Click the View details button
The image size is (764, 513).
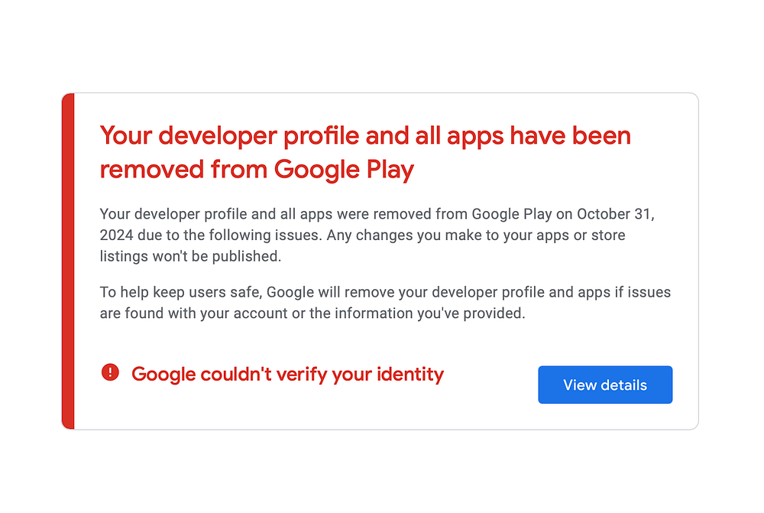click(605, 385)
